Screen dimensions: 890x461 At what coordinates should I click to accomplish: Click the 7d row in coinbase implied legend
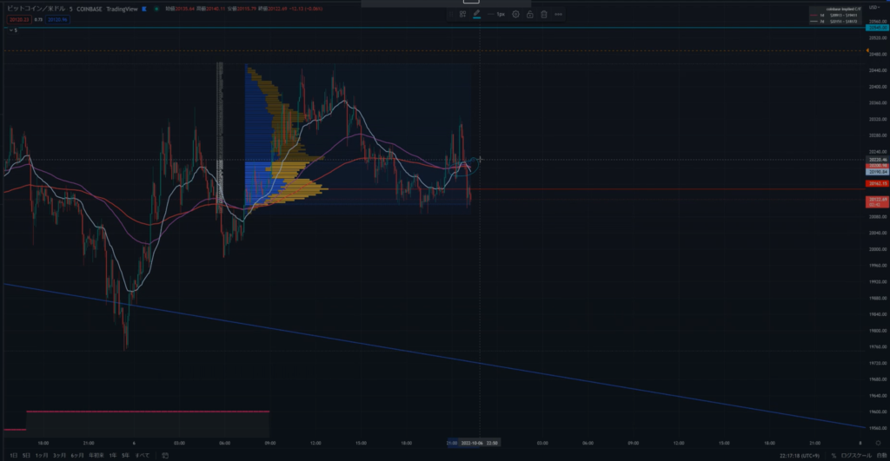pyautogui.click(x=835, y=22)
